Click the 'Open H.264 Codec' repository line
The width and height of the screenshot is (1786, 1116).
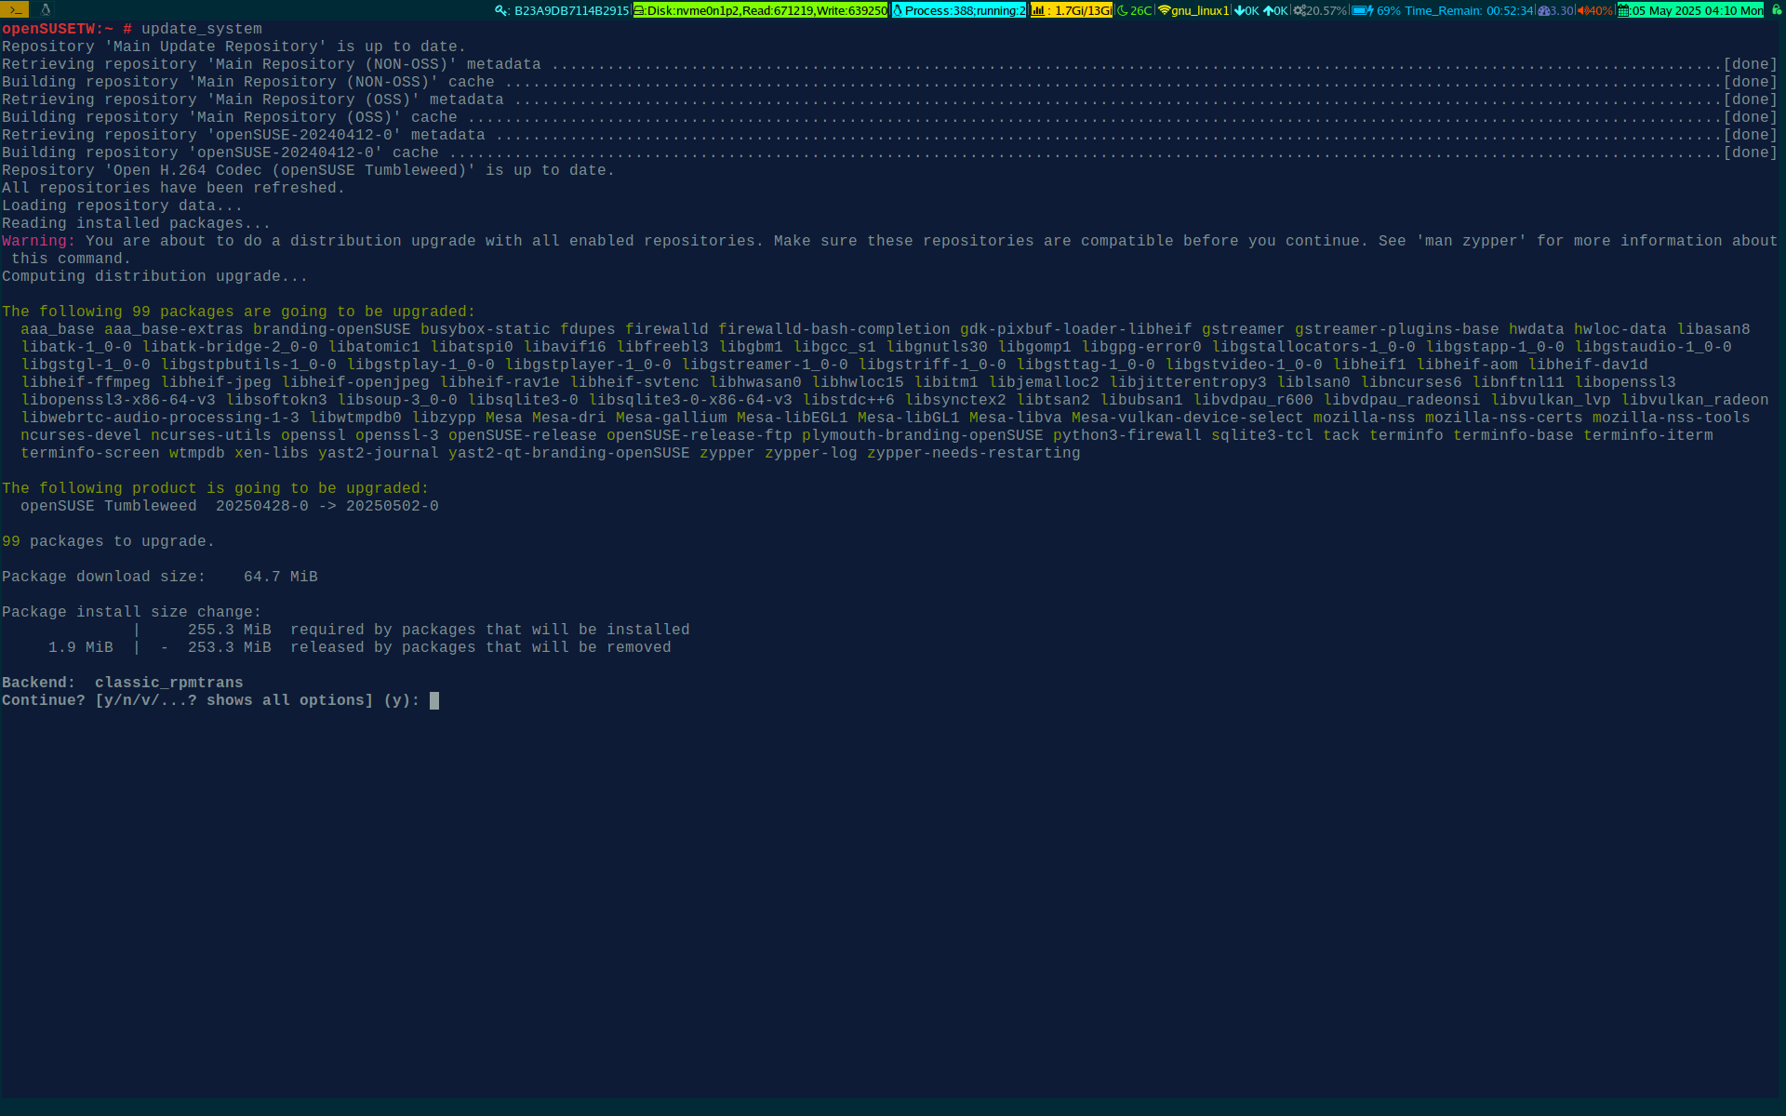point(309,170)
